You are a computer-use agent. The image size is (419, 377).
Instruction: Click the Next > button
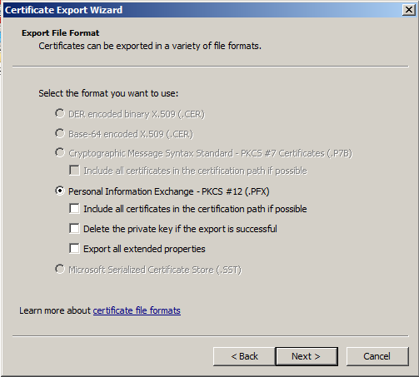[x=307, y=356]
